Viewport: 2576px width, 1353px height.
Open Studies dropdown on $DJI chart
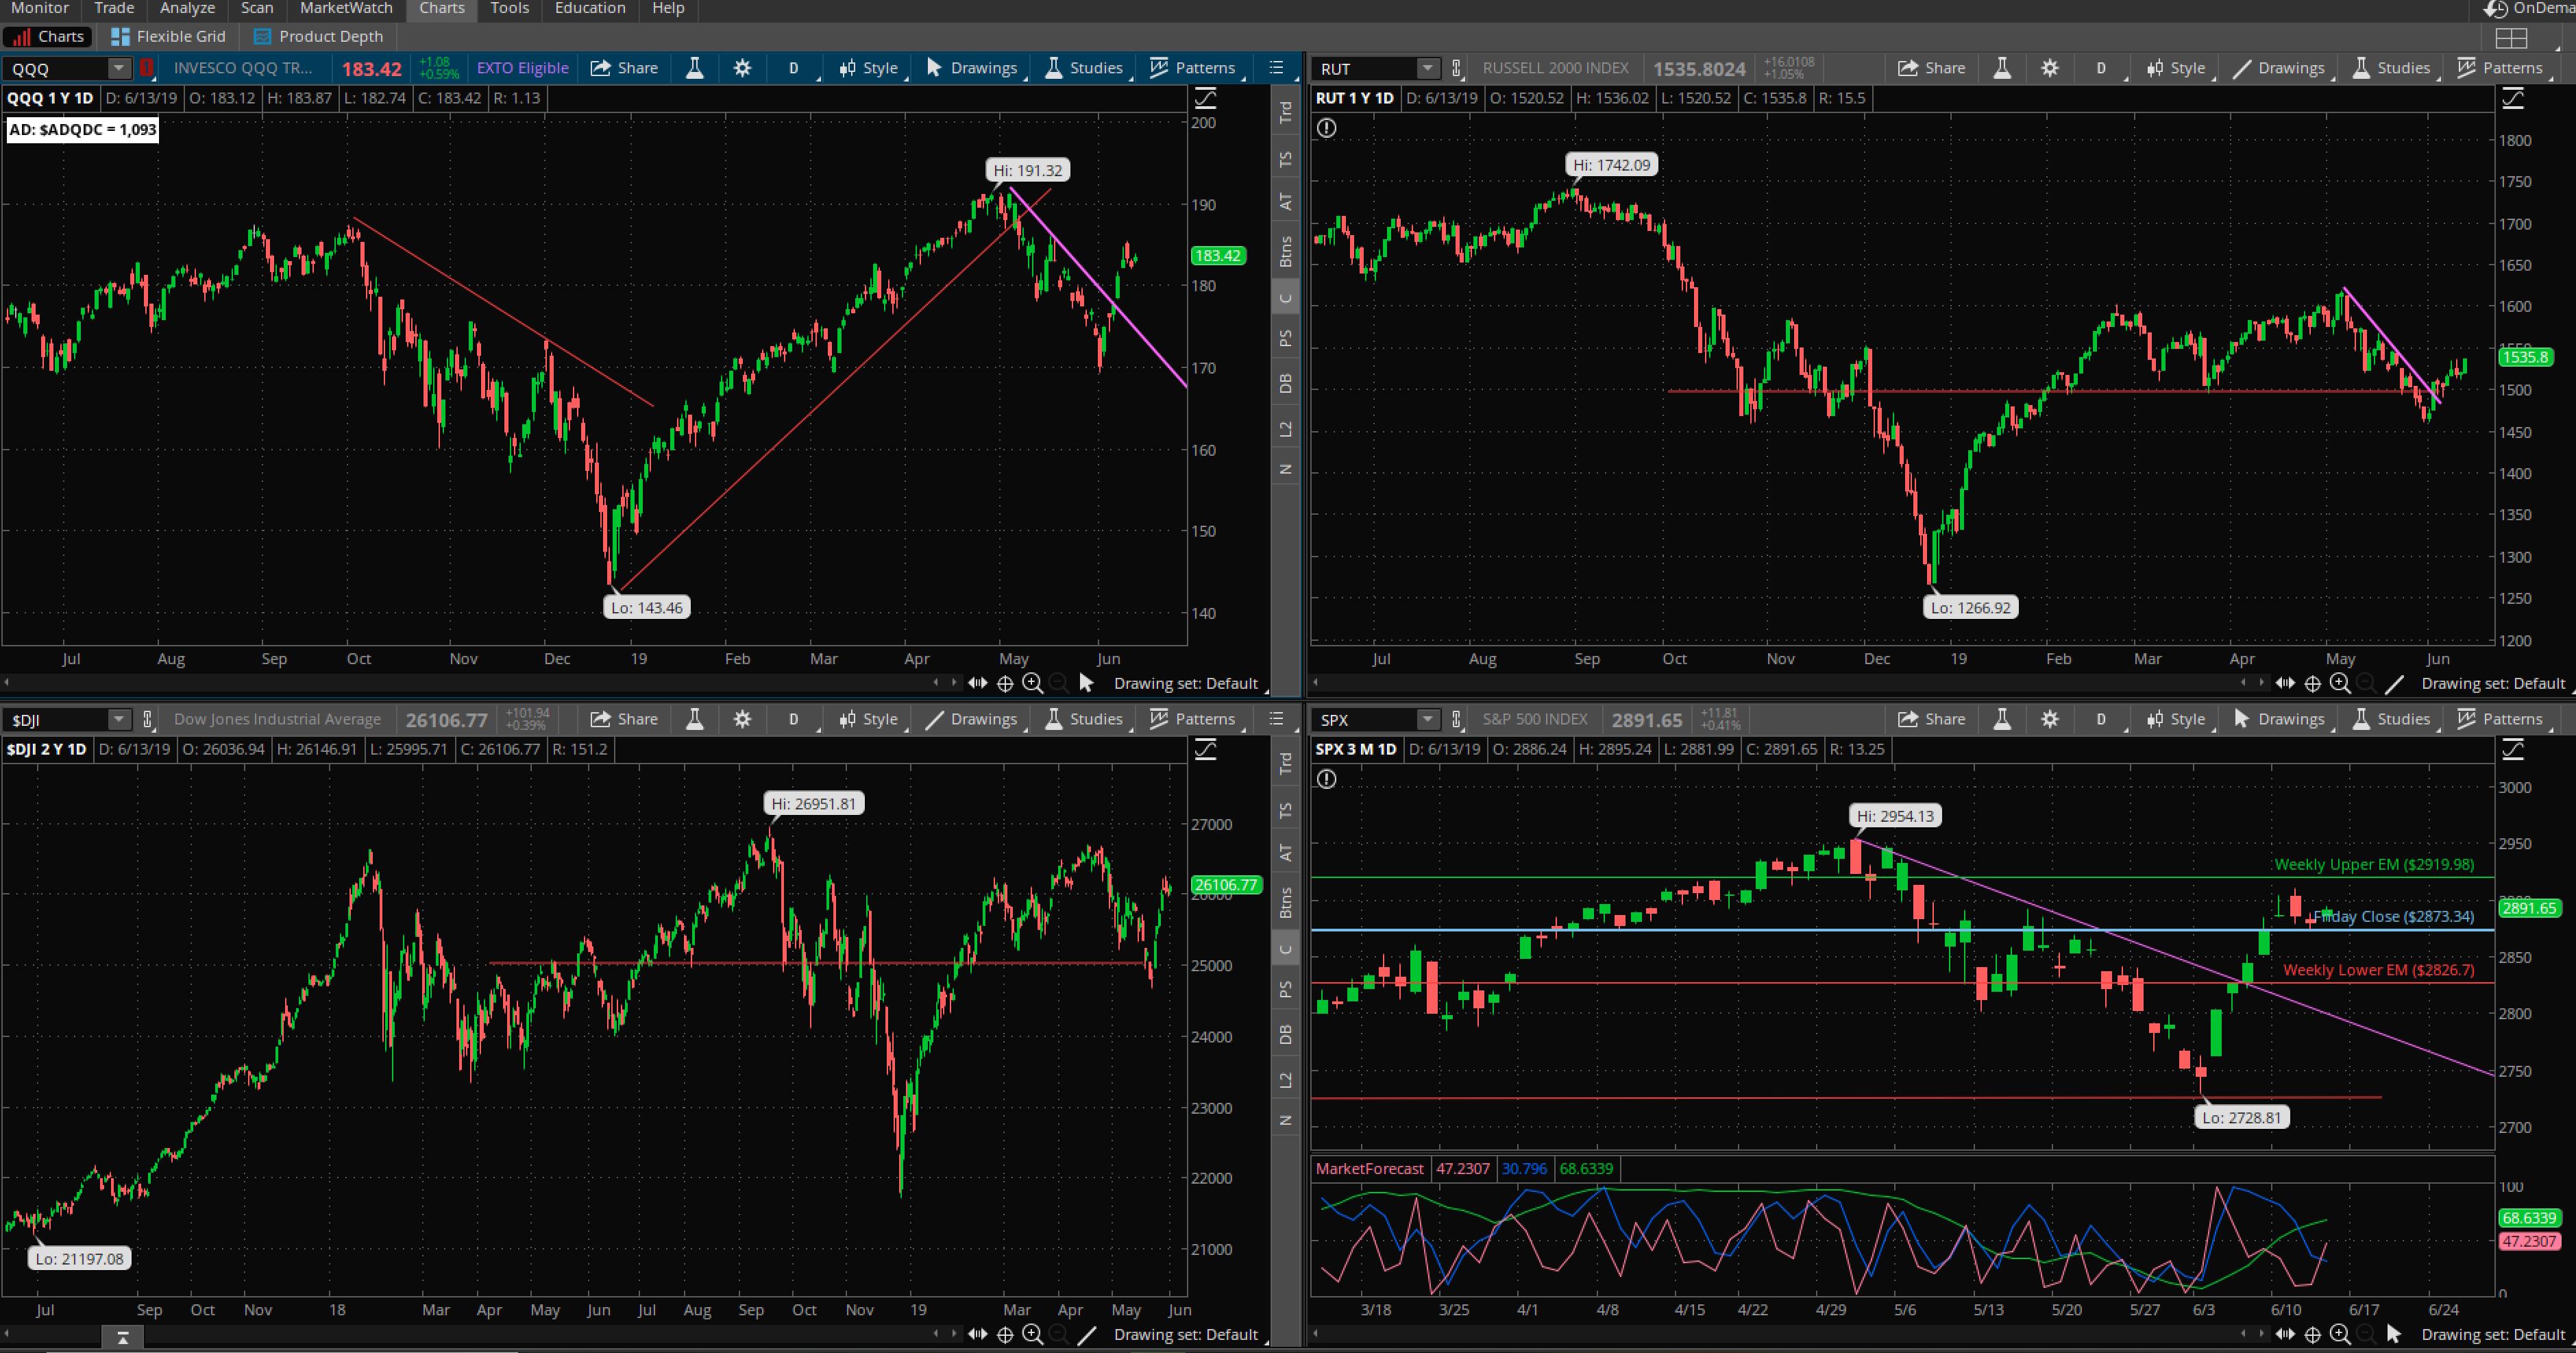coord(1085,719)
